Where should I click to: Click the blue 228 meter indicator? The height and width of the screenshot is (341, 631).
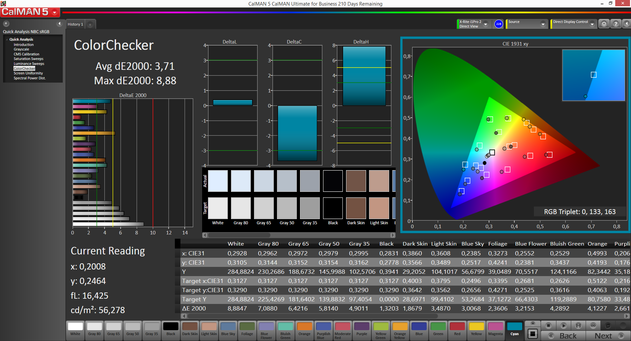coord(499,24)
